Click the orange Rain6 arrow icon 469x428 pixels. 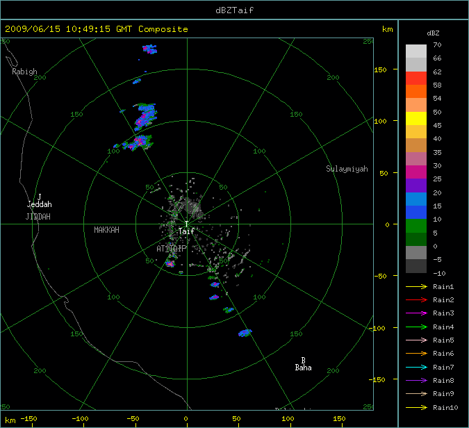pyautogui.click(x=416, y=354)
